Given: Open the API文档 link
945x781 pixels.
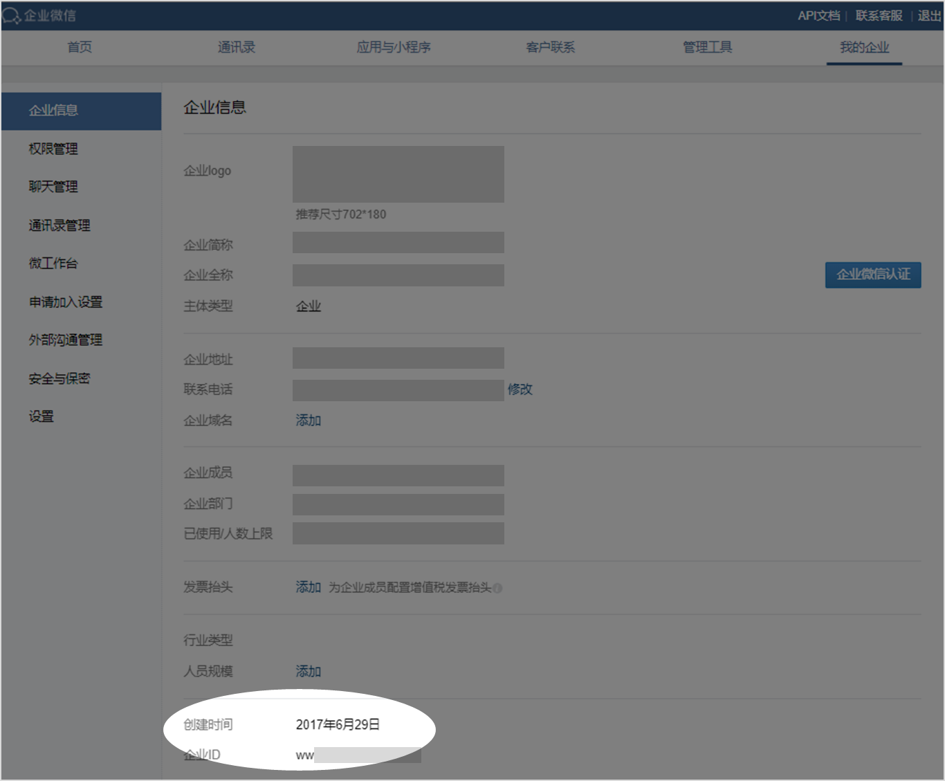Looking at the screenshot, I should (x=818, y=15).
